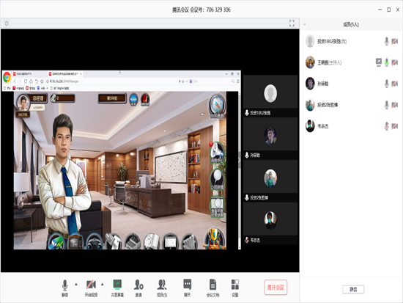This screenshot has width=403, height=303.
Task: Click the shield icon above the shared screen
Action: 7,23
